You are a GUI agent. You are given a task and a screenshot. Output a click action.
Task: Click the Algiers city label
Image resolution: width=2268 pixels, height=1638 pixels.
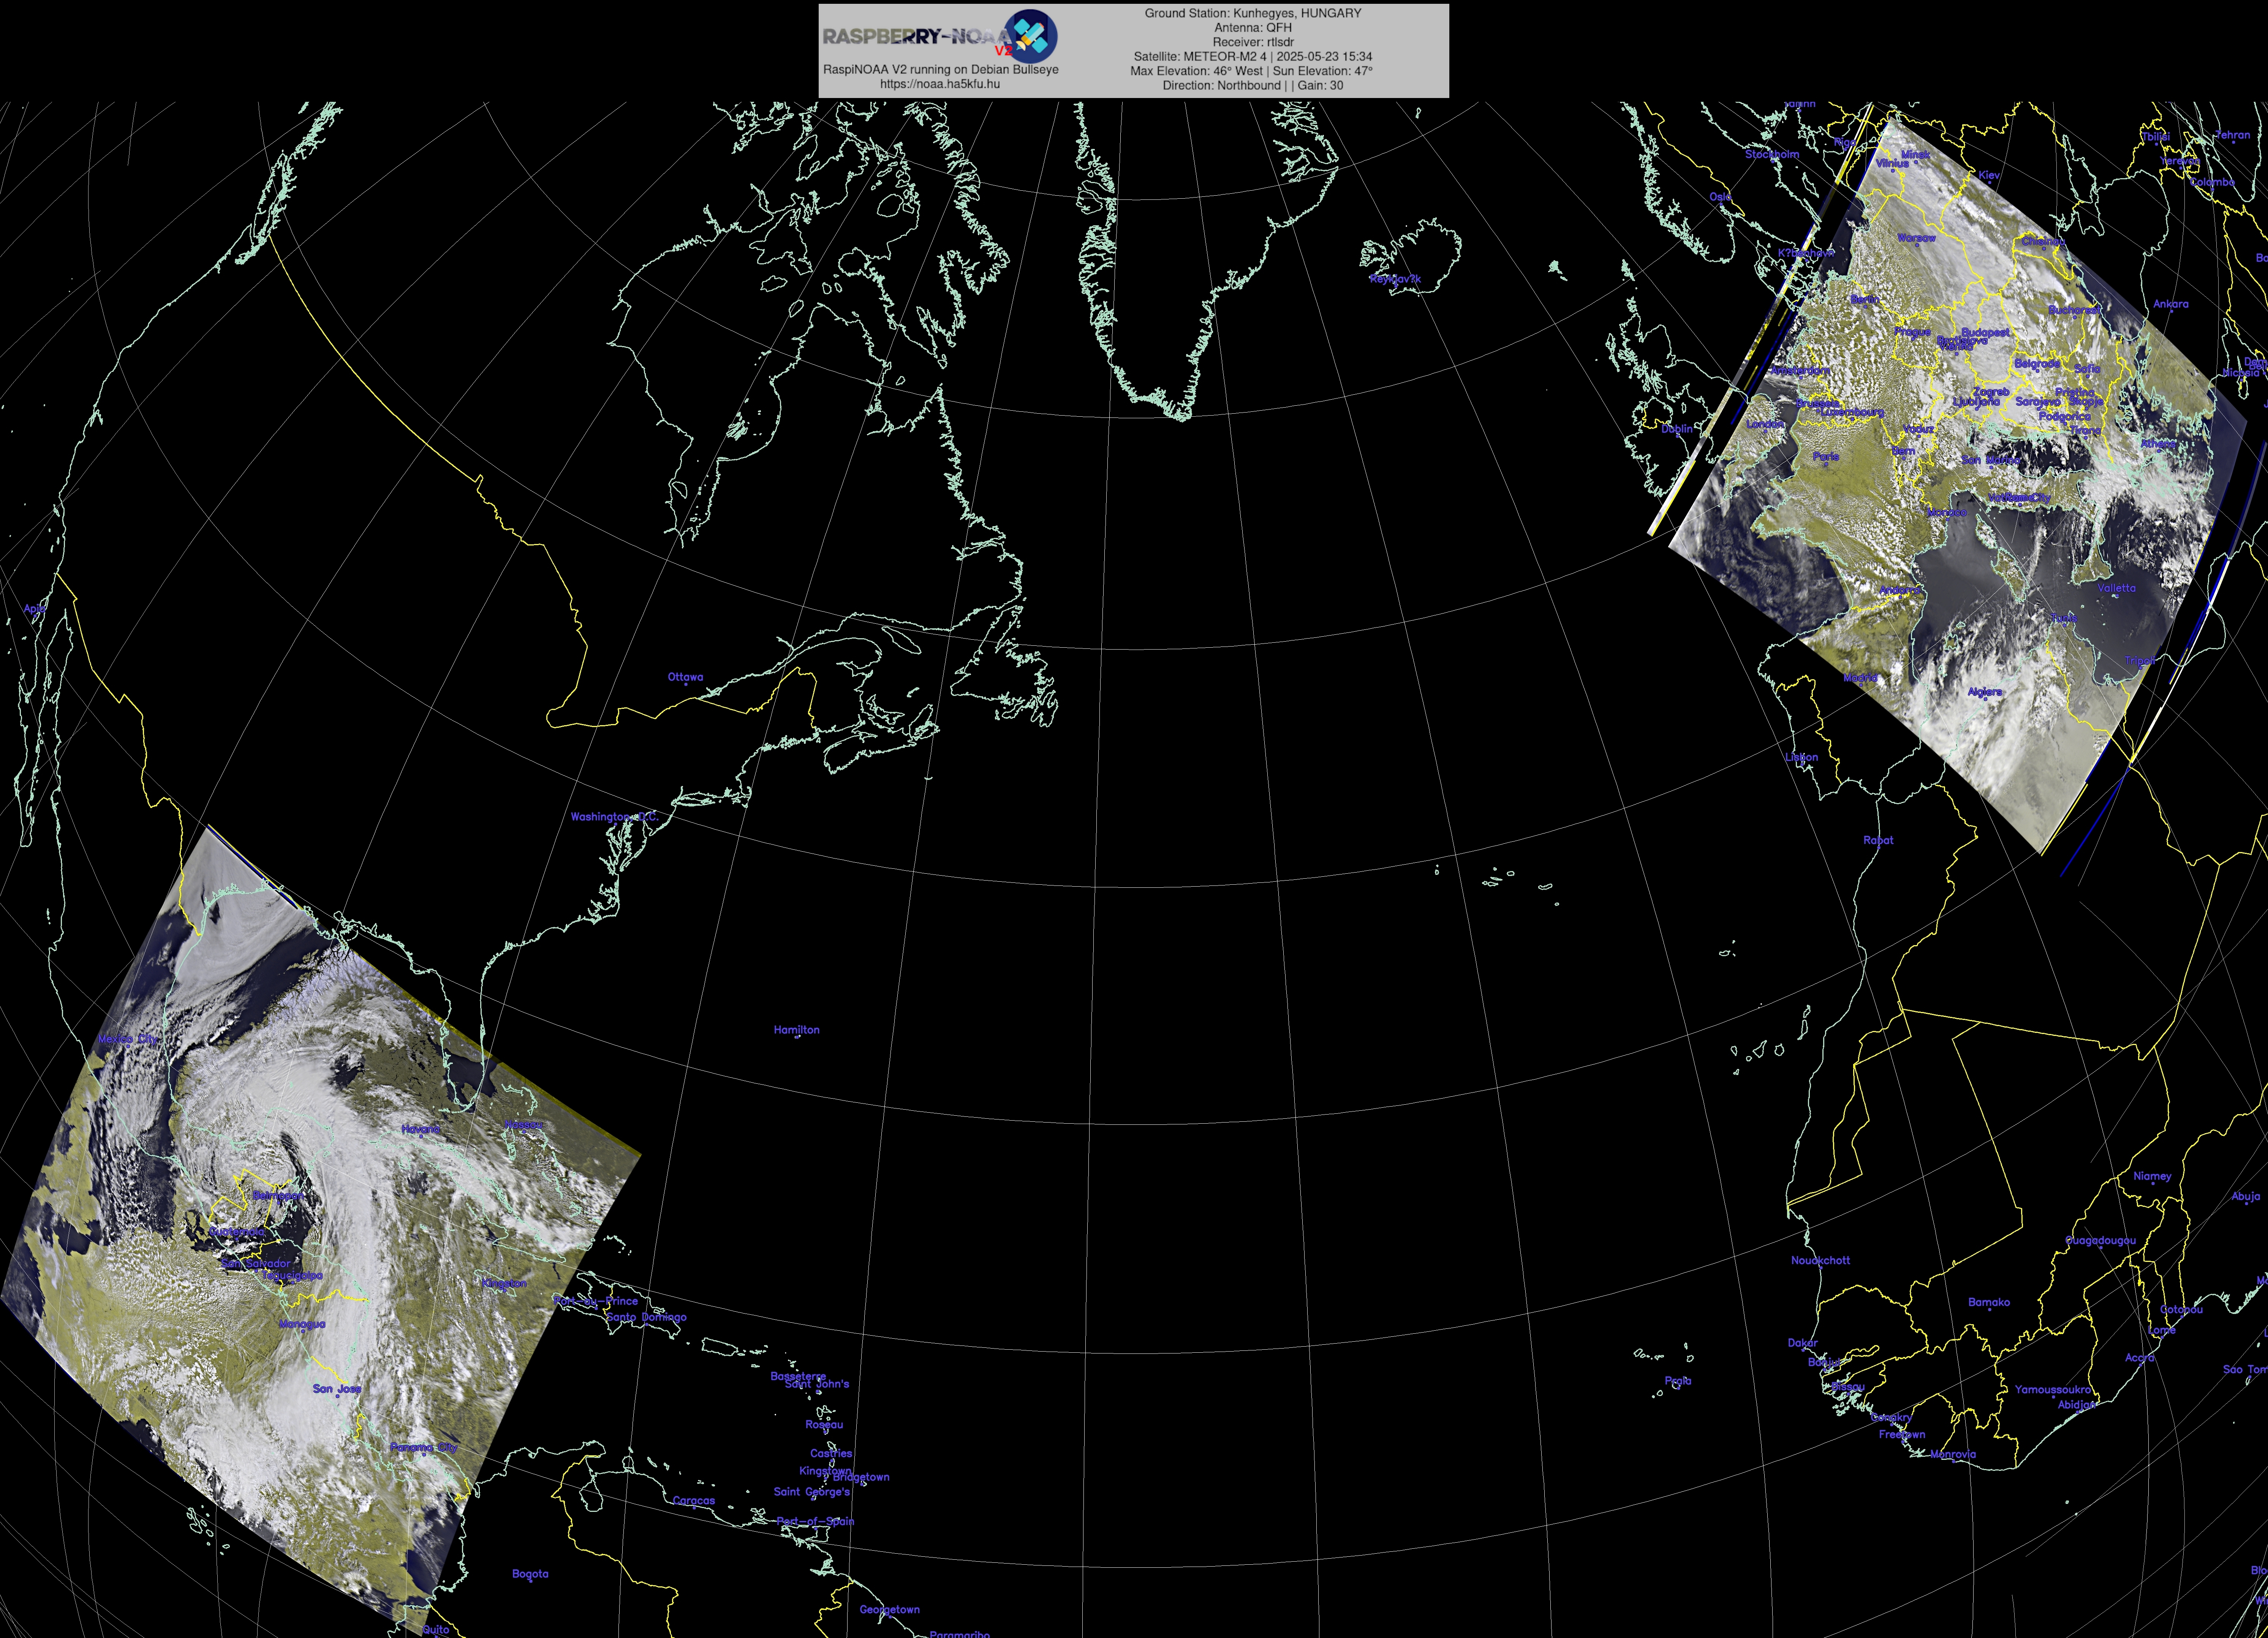[x=1985, y=692]
